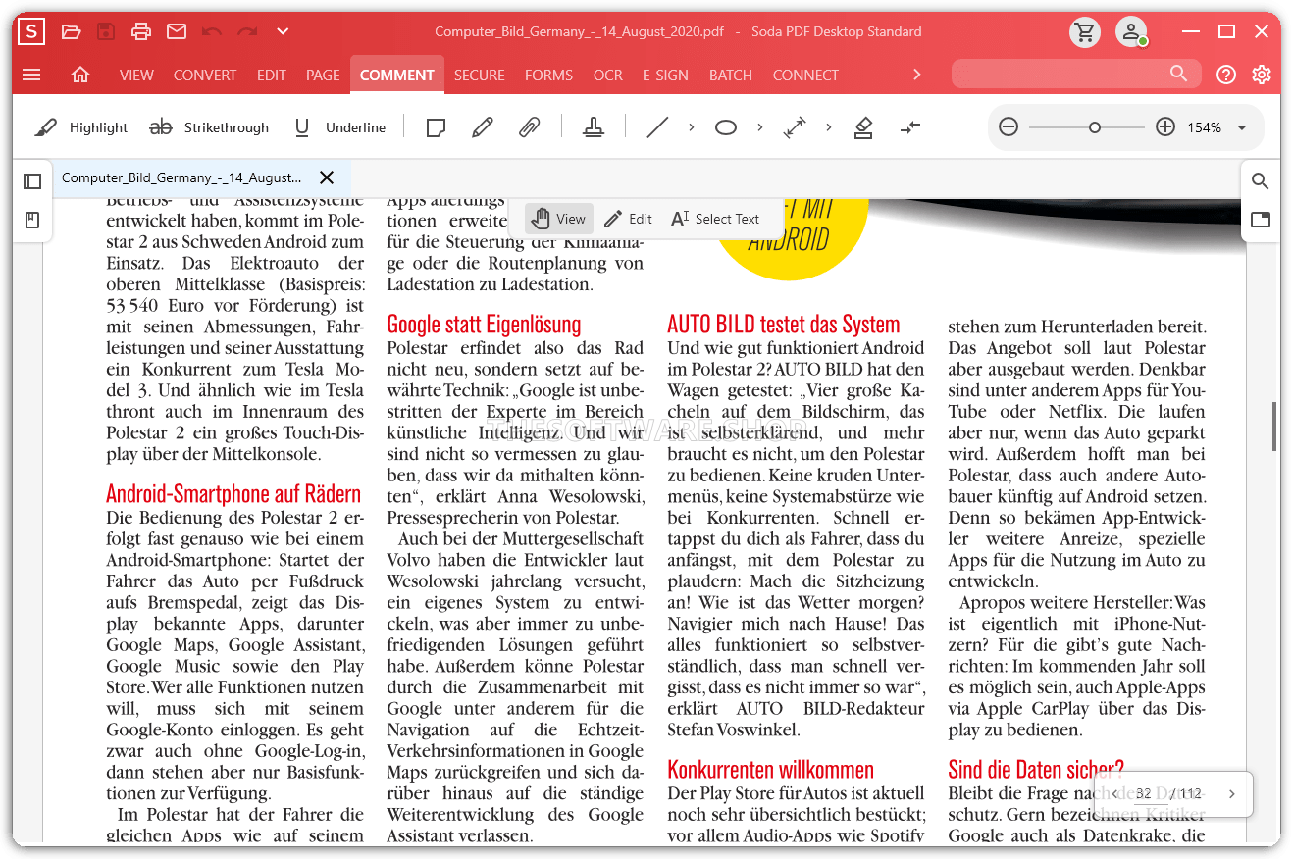Expand the quick access toolbar dropdown
Viewport: 1293px width, 859px height.
[283, 31]
